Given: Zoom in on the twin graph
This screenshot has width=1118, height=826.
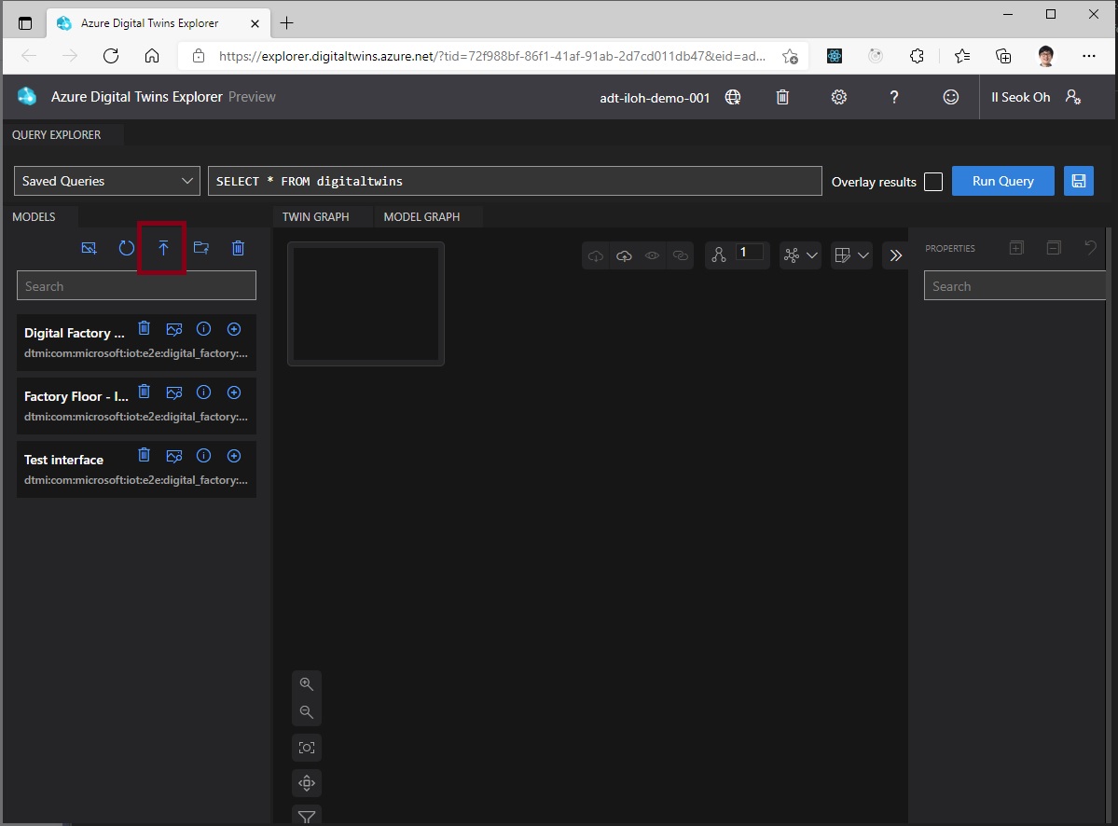Looking at the screenshot, I should (x=307, y=684).
